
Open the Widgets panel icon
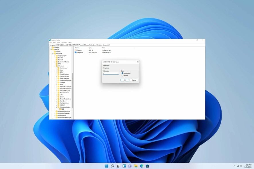tap(124, 166)
